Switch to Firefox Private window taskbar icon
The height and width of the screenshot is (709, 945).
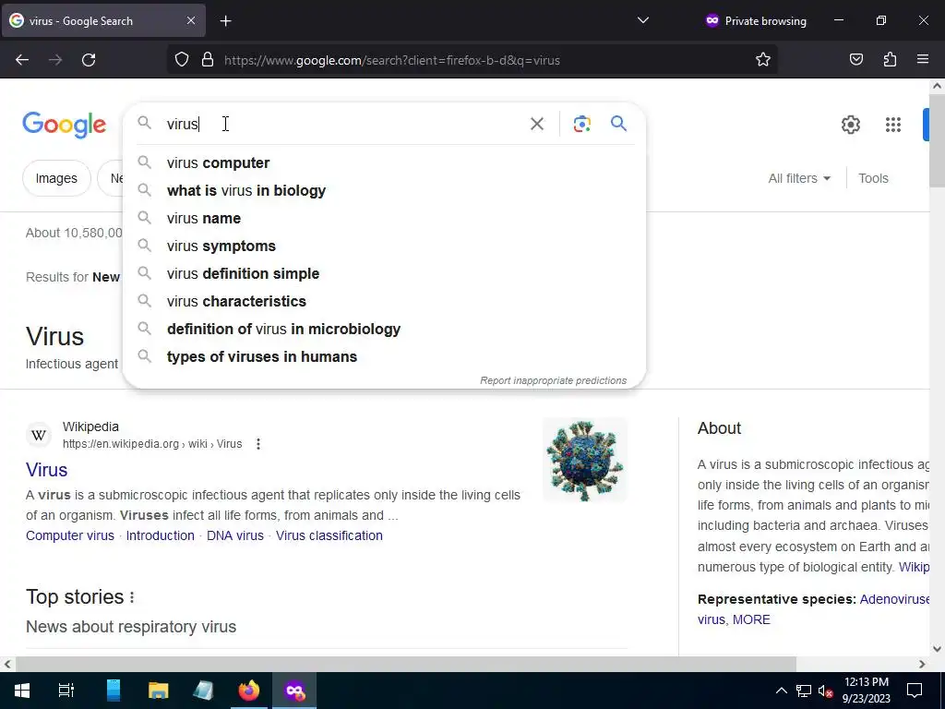[x=294, y=691]
